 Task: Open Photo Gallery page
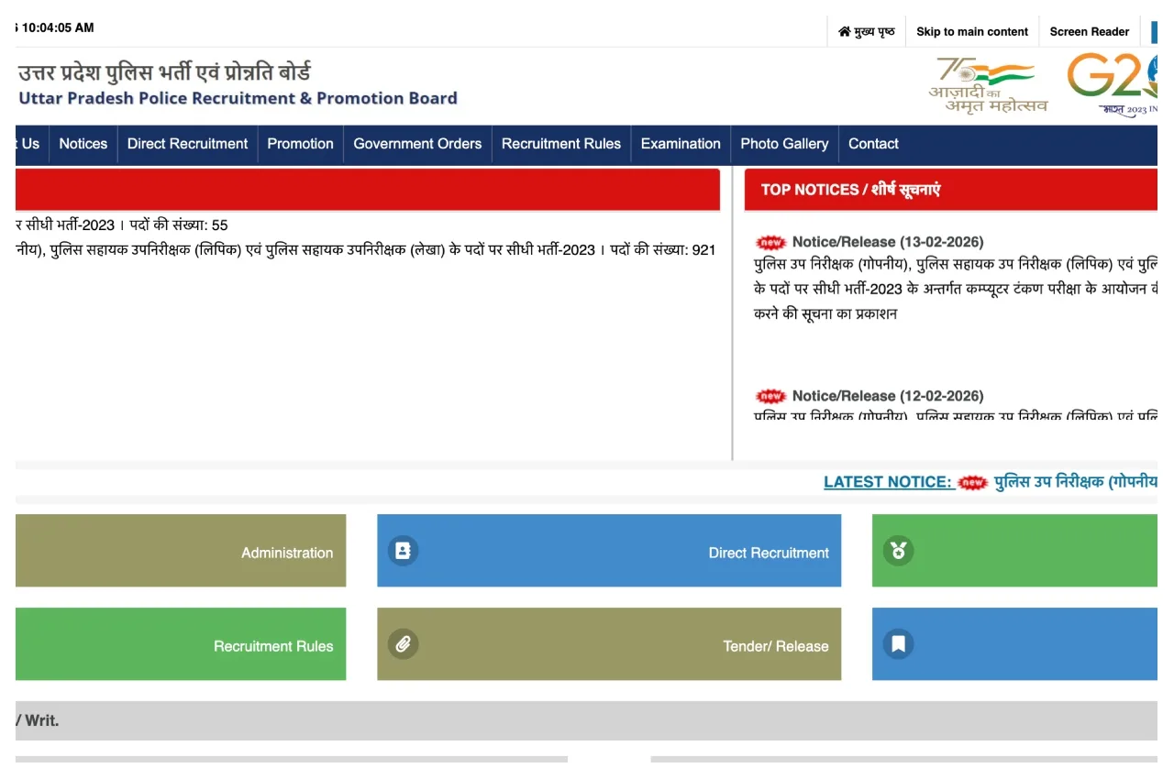(783, 144)
